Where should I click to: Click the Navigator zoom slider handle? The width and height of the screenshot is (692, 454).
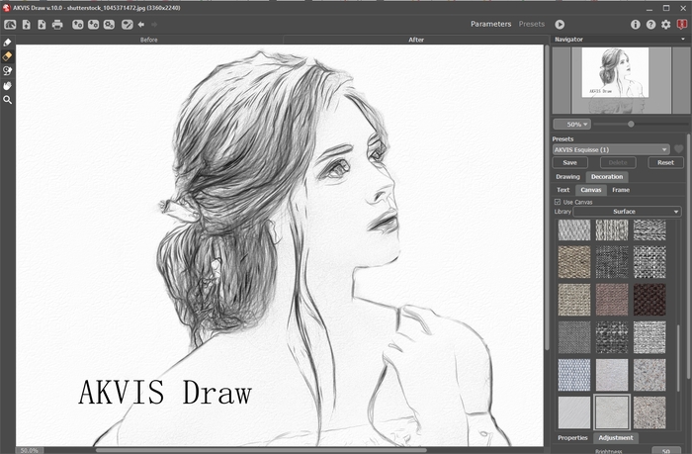(x=631, y=125)
